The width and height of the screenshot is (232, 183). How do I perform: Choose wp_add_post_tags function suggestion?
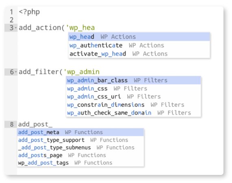pos(80,163)
